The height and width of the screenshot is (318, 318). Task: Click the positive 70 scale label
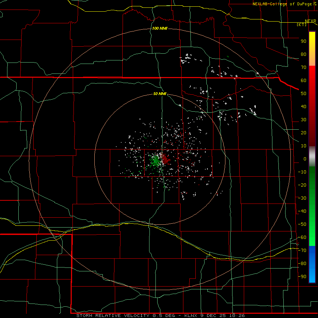(304, 67)
